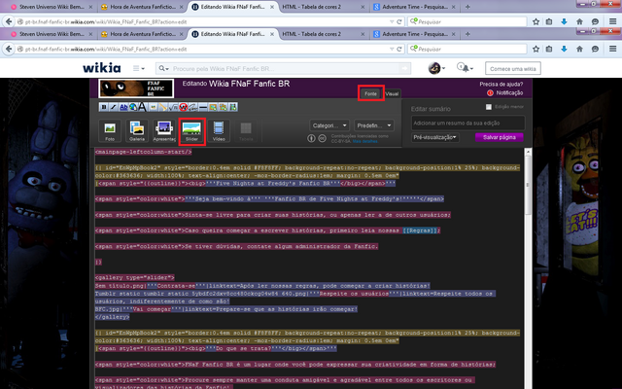The width and height of the screenshot is (622, 389).
Task: Click the "BFC.jpg" slider entry line
Action: click(226, 309)
